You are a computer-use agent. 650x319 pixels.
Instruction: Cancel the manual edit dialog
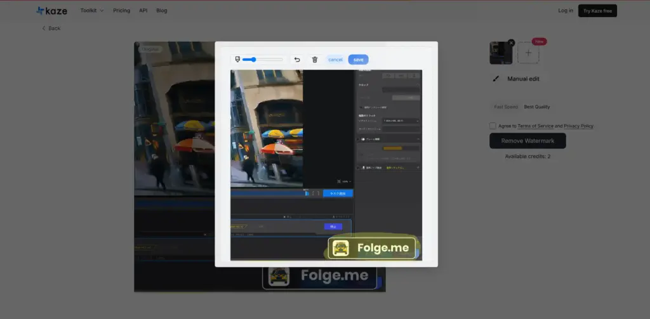coord(335,60)
